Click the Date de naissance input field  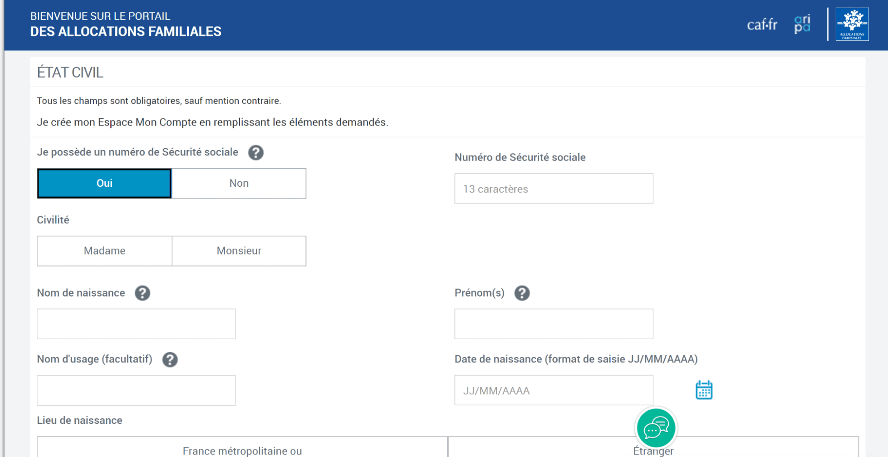pyautogui.click(x=554, y=390)
